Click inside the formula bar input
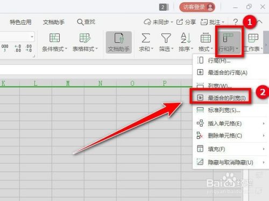This screenshot has width=269, height=201. click(96, 69)
